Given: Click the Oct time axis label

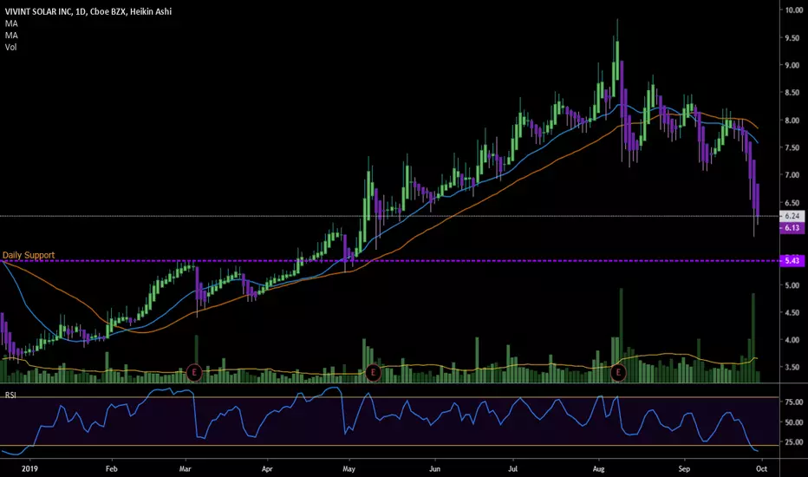Looking at the screenshot, I should (x=762, y=468).
